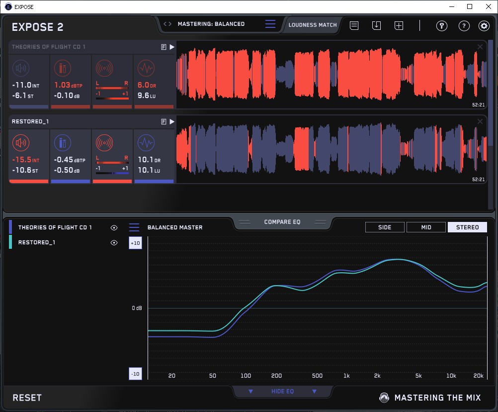This screenshot has height=412, width=498.
Task: Click the -15.5 INT loudness value
Action: (26, 160)
